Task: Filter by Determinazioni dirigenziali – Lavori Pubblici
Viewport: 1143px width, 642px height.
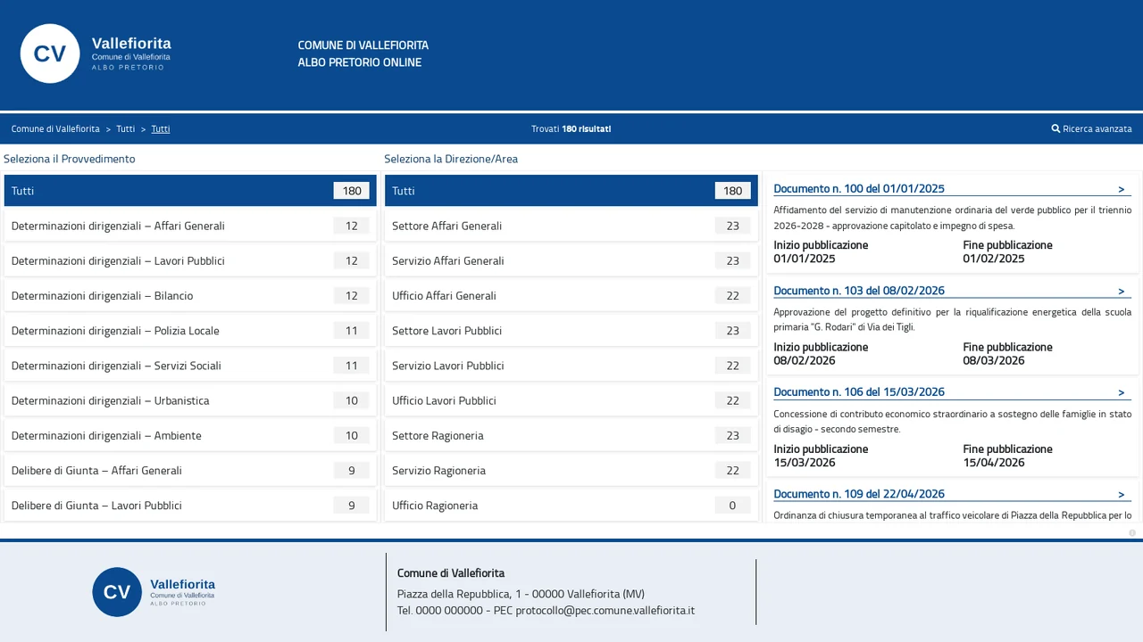Action: (x=190, y=260)
